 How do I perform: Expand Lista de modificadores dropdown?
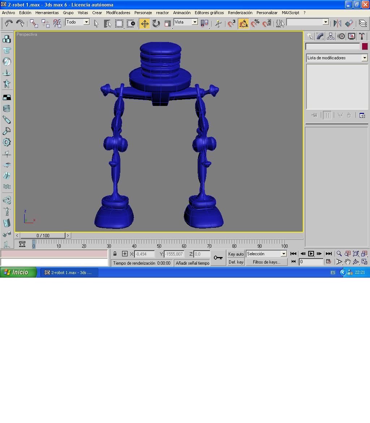pyautogui.click(x=365, y=58)
